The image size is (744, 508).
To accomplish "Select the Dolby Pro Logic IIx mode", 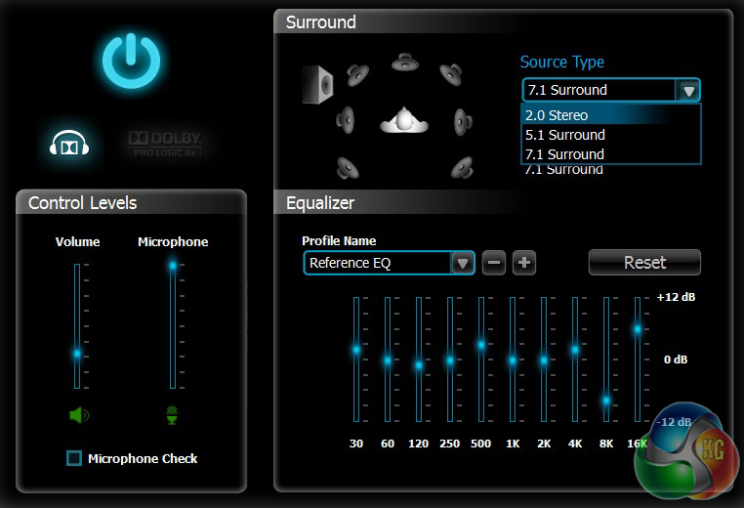I will [165, 144].
